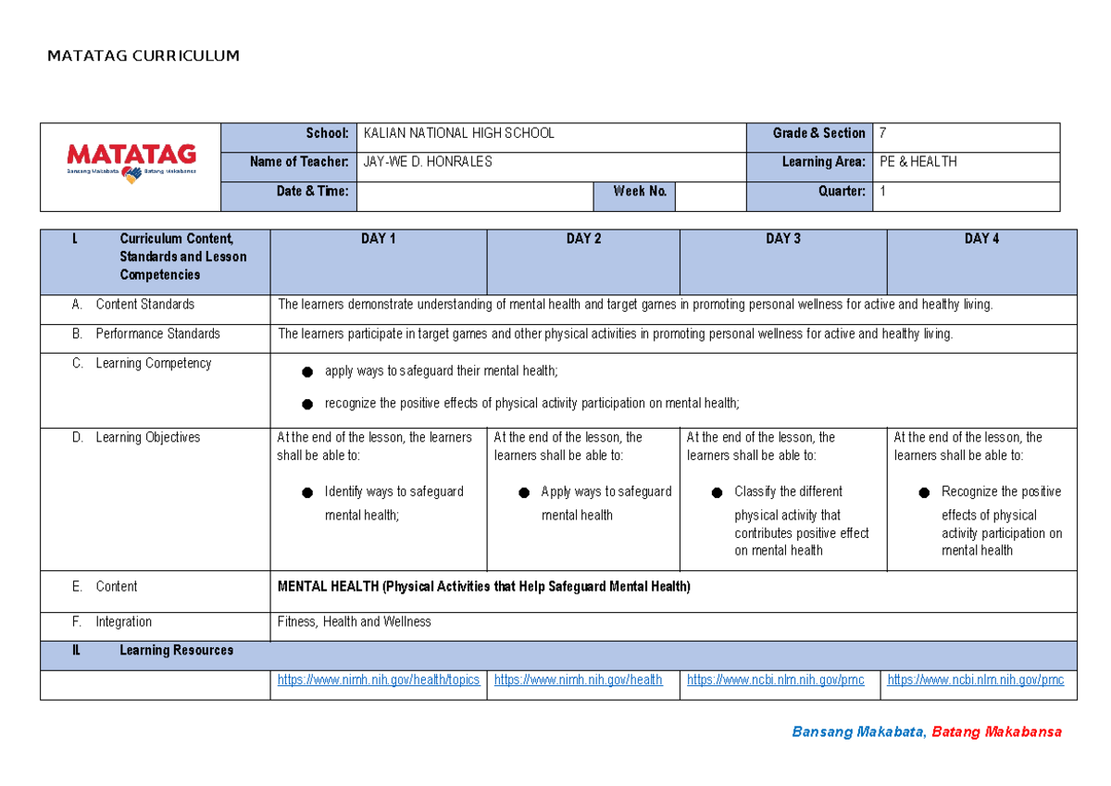
Task: Click the PE & HEALTH learning area cell
Action: click(918, 162)
